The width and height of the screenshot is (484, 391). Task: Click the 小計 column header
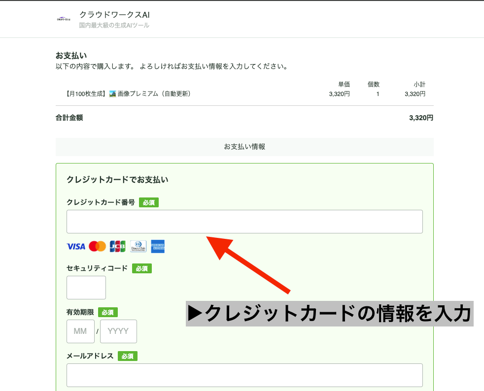click(x=419, y=84)
